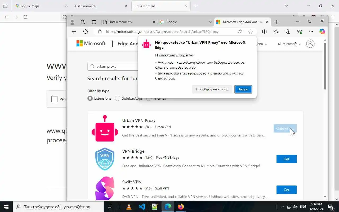Open Windows Task View

pyautogui.click(x=110, y=207)
